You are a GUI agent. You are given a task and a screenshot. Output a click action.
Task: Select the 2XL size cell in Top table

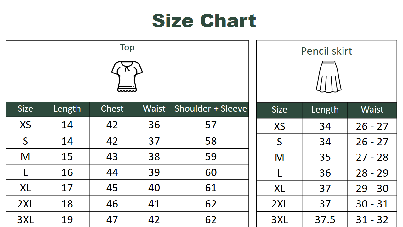point(26,204)
